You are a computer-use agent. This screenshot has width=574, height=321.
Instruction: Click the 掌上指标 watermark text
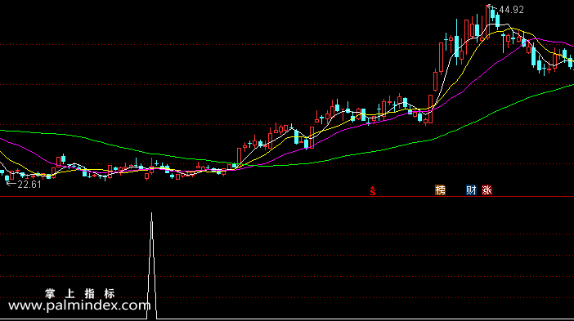point(80,293)
